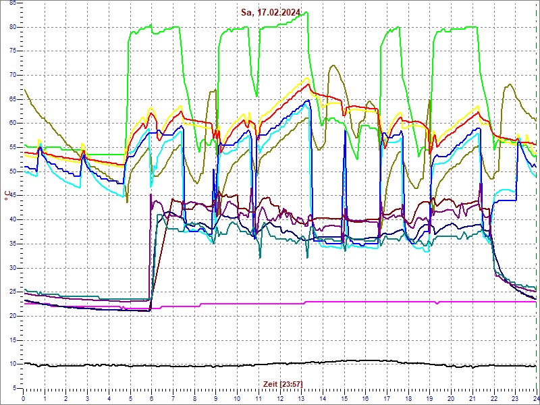
Task: Click the Zeit [23:57] time label
Action: click(283, 383)
